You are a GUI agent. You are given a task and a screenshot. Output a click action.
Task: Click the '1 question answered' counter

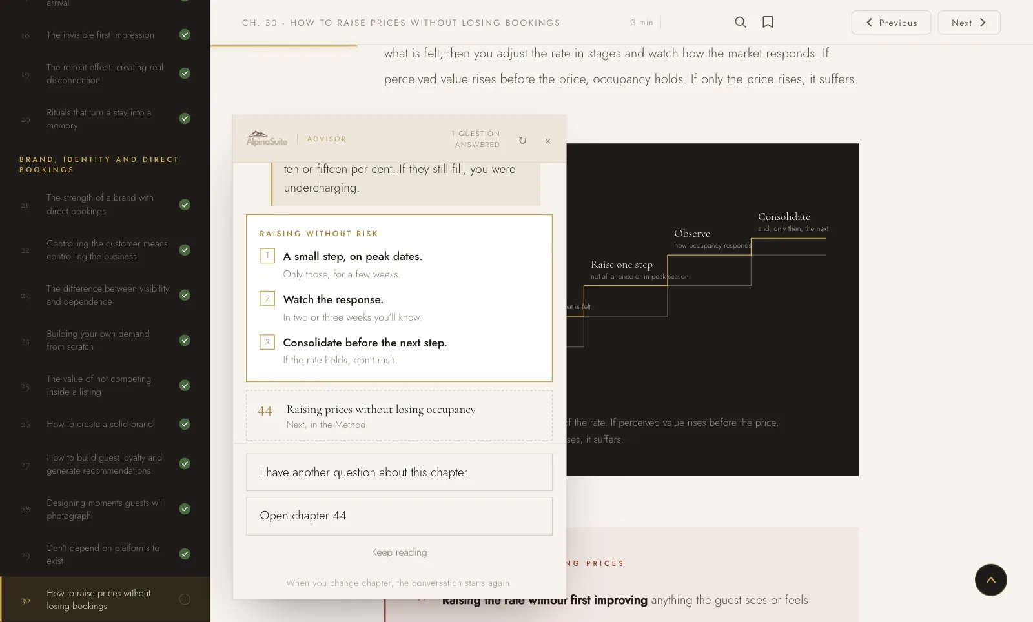coord(476,139)
